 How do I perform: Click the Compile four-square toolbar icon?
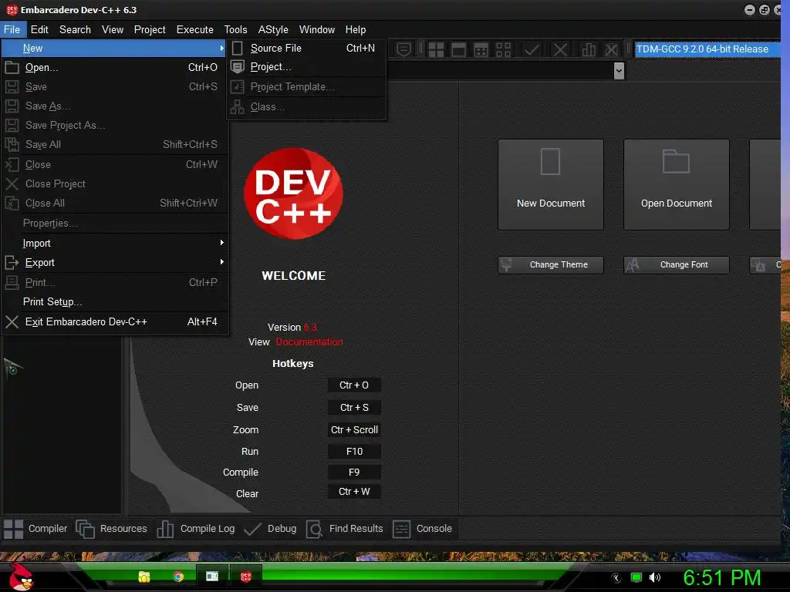(x=436, y=49)
